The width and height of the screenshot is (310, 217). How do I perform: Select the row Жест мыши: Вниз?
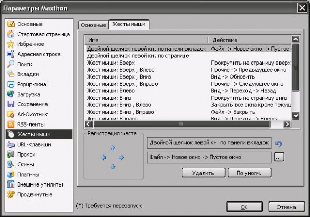tap(188, 98)
